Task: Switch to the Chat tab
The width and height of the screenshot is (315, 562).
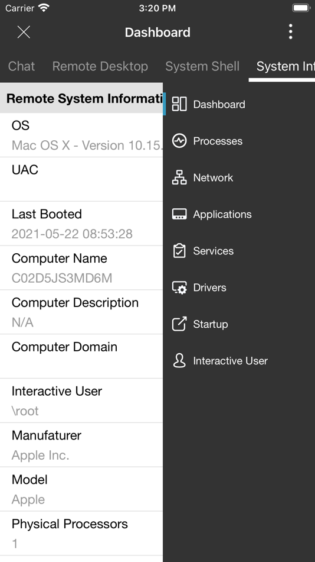Action: click(x=21, y=66)
